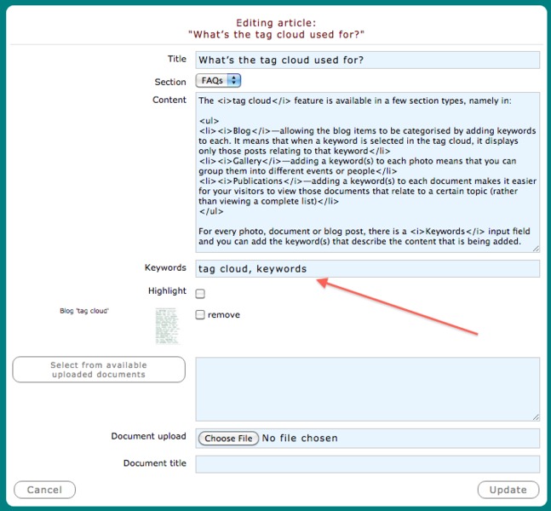Image resolution: width=551 pixels, height=511 pixels.
Task: Tick the remove checkbox
Action: pos(200,315)
